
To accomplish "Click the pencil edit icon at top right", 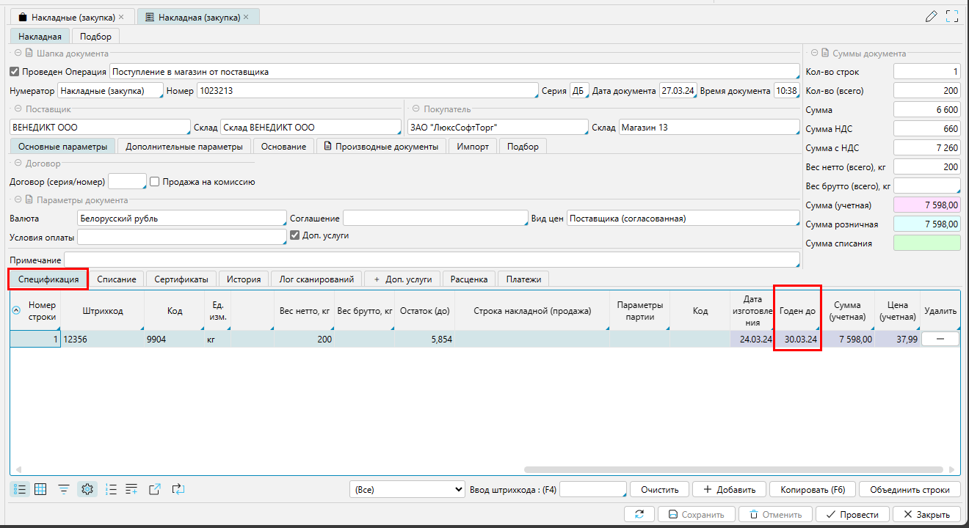I will coord(932,16).
